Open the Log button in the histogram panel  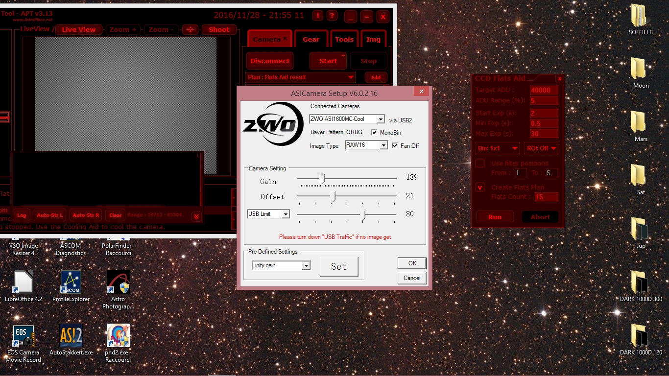point(22,215)
